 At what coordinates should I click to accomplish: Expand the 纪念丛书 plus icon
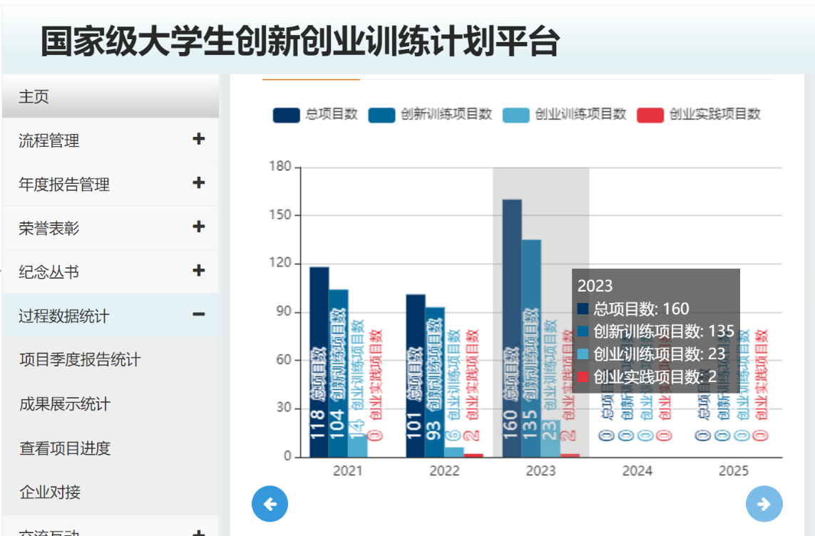tap(199, 272)
